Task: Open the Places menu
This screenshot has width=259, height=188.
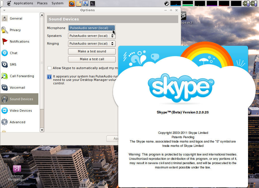Action: click(42, 3)
